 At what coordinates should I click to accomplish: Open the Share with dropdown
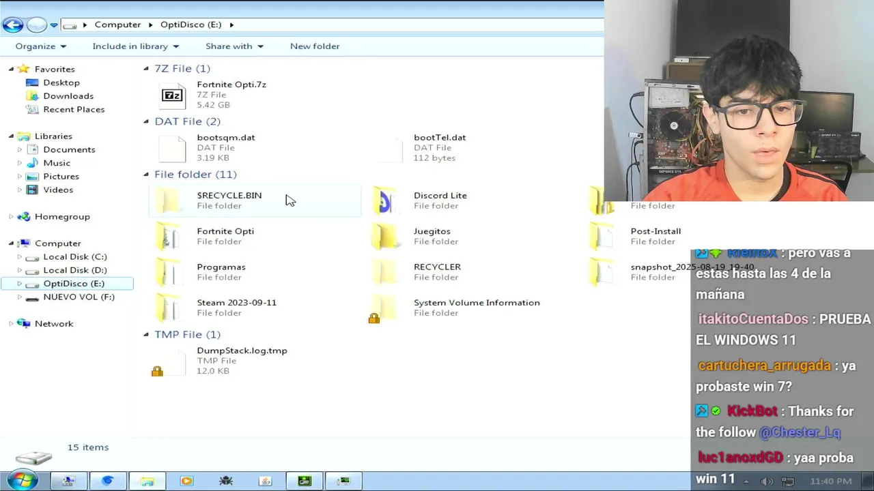point(234,46)
